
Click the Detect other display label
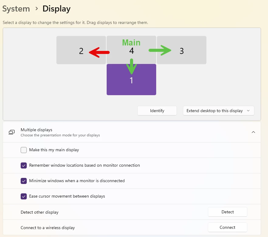40,212
